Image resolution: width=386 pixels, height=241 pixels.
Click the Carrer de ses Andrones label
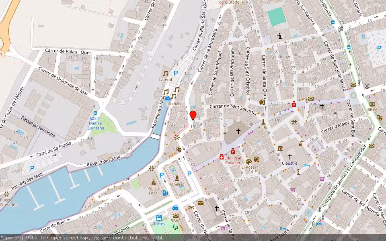tap(232, 72)
